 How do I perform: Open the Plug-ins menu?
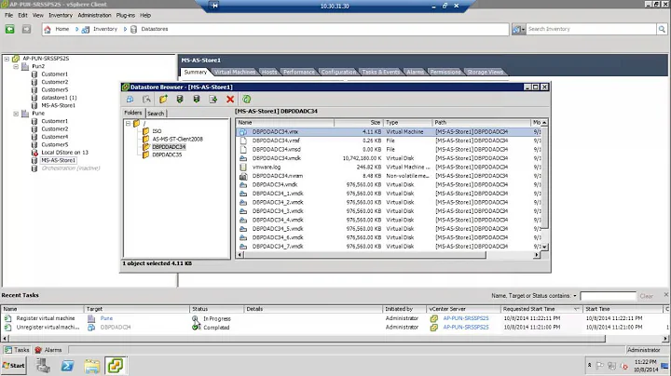(126, 16)
